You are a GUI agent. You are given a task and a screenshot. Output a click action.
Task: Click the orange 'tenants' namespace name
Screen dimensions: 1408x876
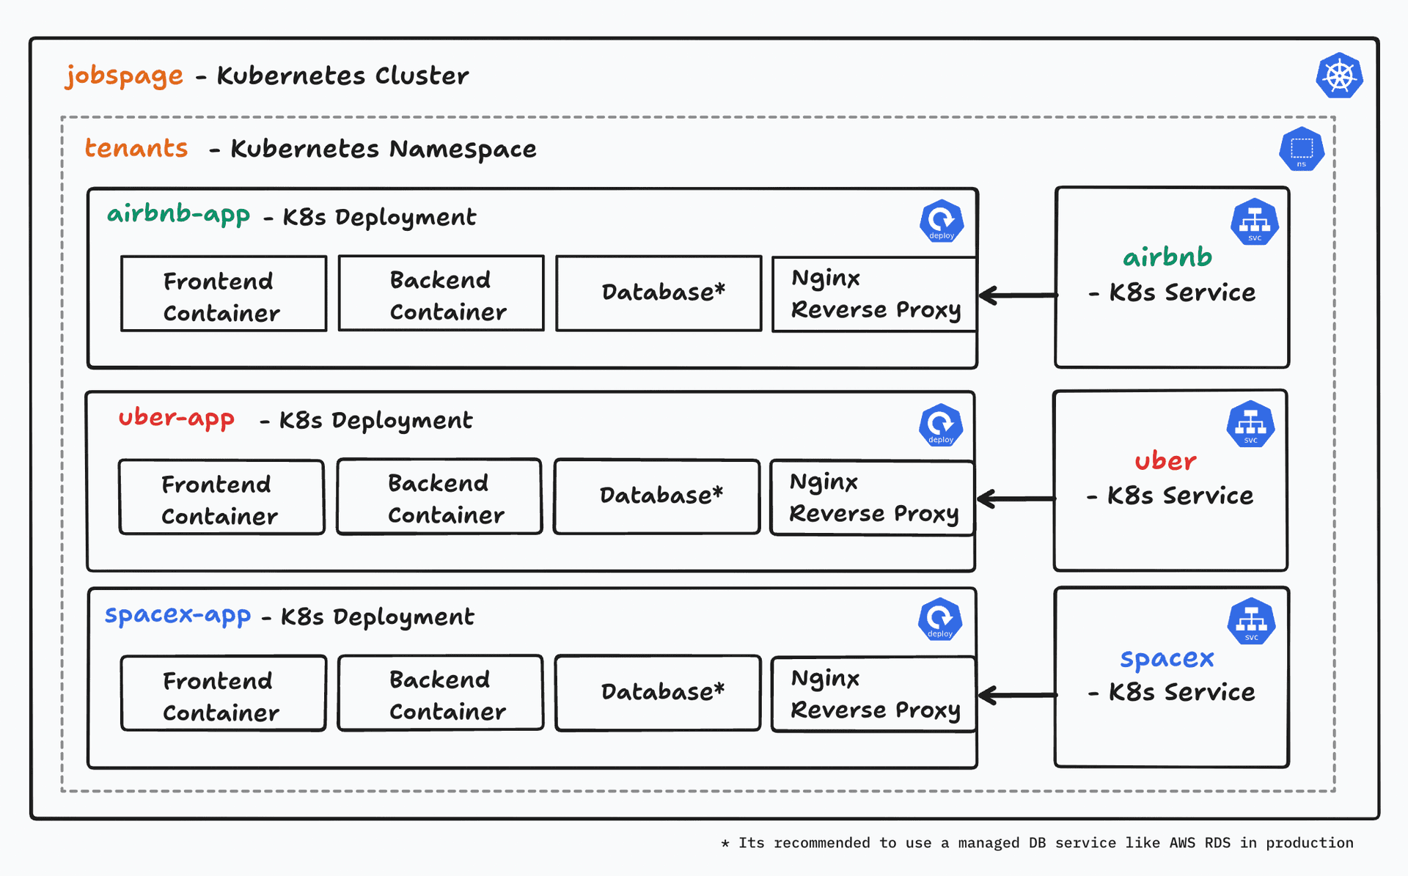[136, 148]
